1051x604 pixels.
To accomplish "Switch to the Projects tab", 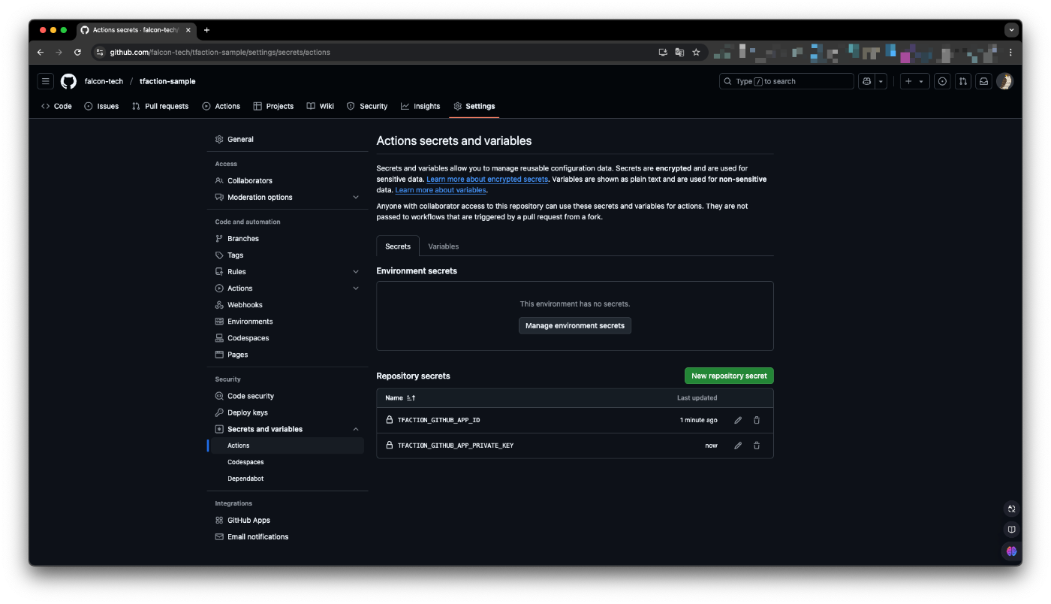I will [x=273, y=106].
